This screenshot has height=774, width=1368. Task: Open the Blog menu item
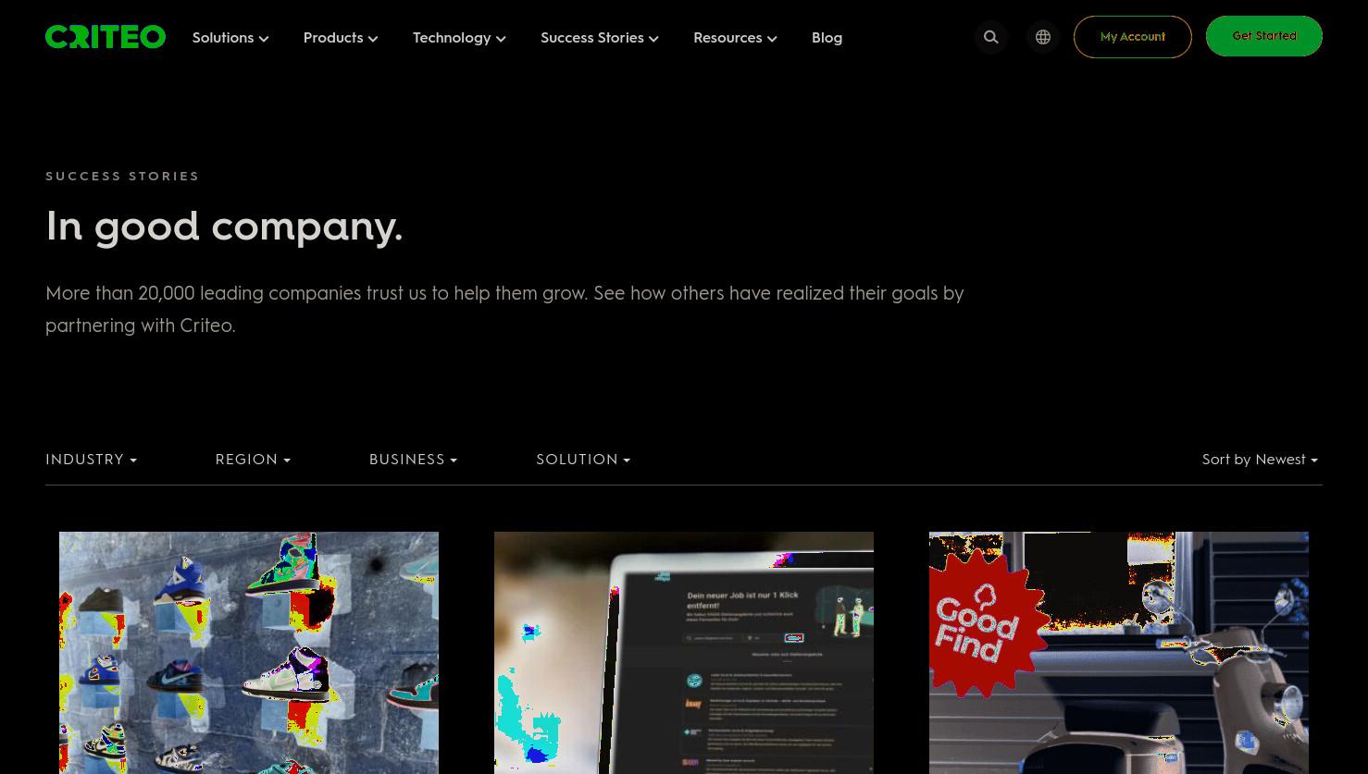pos(827,38)
